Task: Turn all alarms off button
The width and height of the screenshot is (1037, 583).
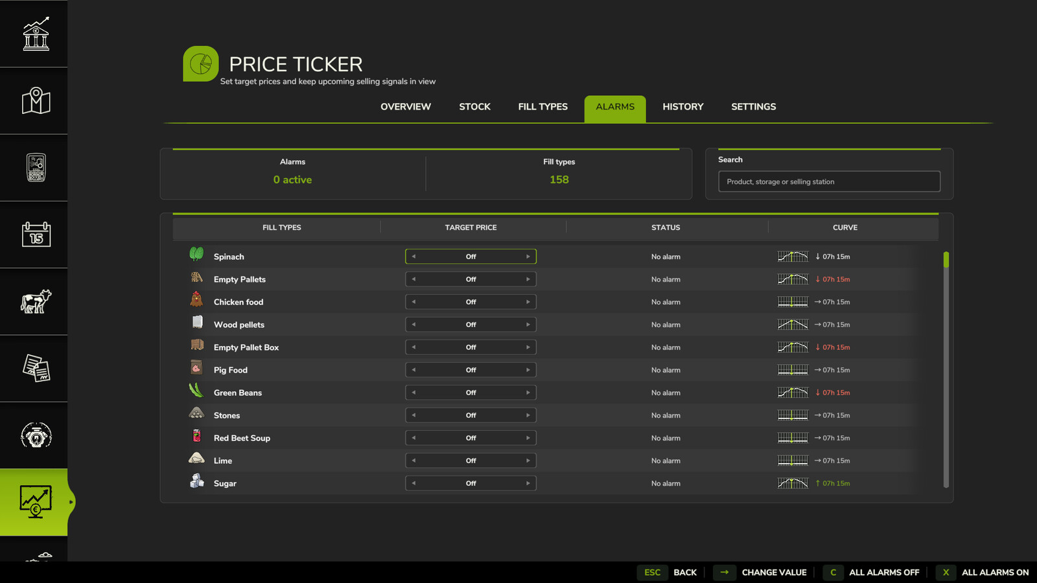Action: (x=872, y=573)
